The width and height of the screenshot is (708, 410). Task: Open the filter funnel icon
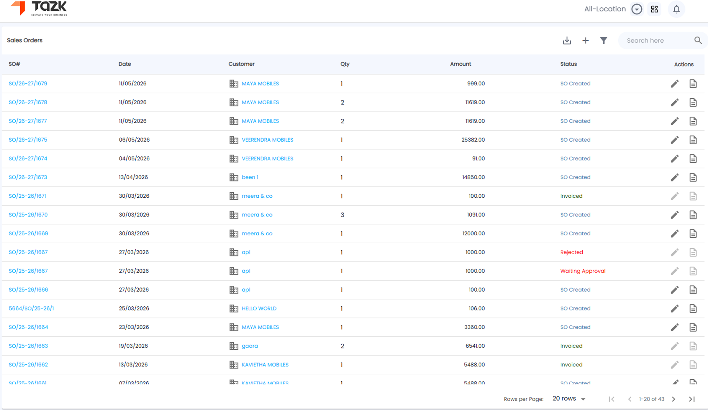(604, 41)
